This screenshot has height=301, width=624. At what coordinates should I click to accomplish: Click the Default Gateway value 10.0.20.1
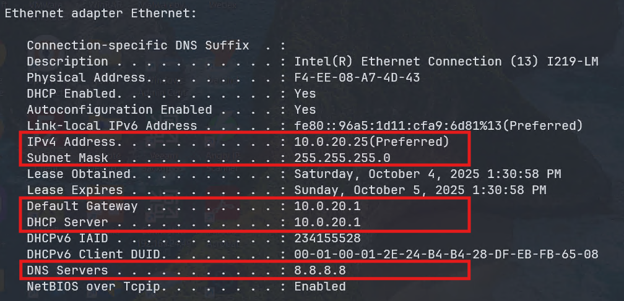327,206
